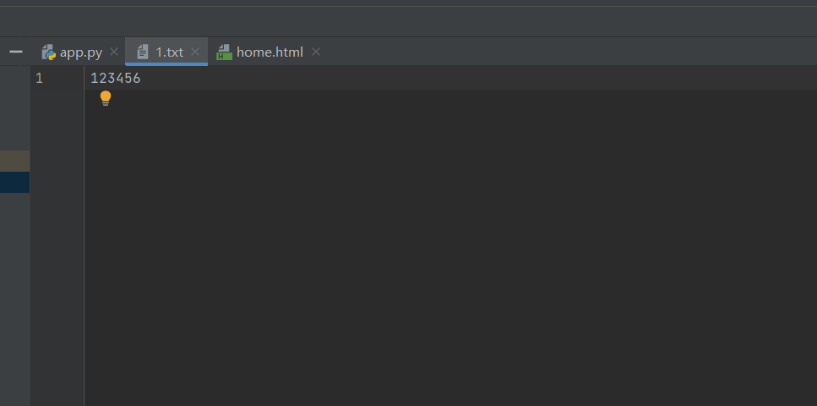The width and height of the screenshot is (817, 406).
Task: Open the yellow lightbulb intention actions
Action: pos(106,98)
